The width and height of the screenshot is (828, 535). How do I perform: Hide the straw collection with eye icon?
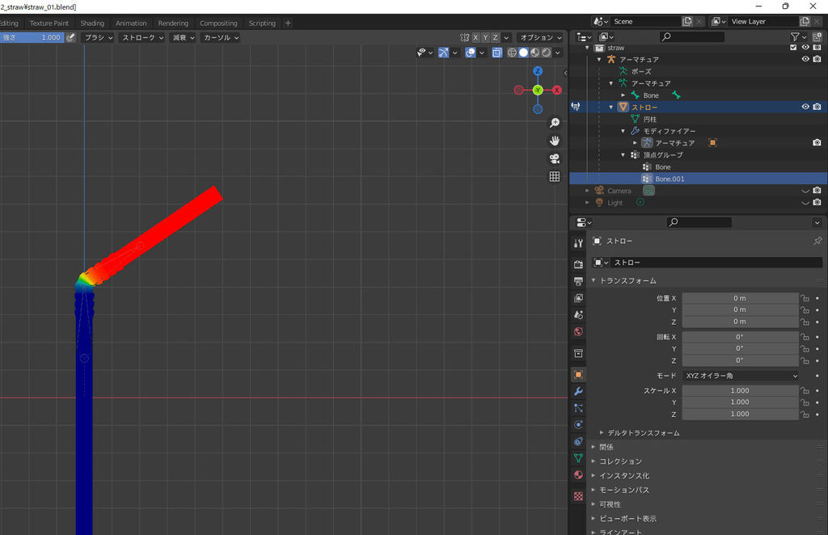click(x=805, y=48)
